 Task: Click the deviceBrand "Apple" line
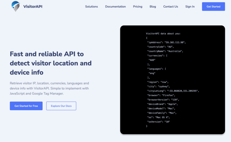(x=163, y=104)
